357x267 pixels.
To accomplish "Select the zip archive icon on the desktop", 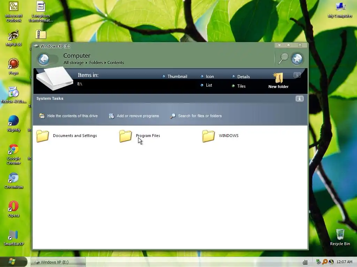I will point(41,34).
